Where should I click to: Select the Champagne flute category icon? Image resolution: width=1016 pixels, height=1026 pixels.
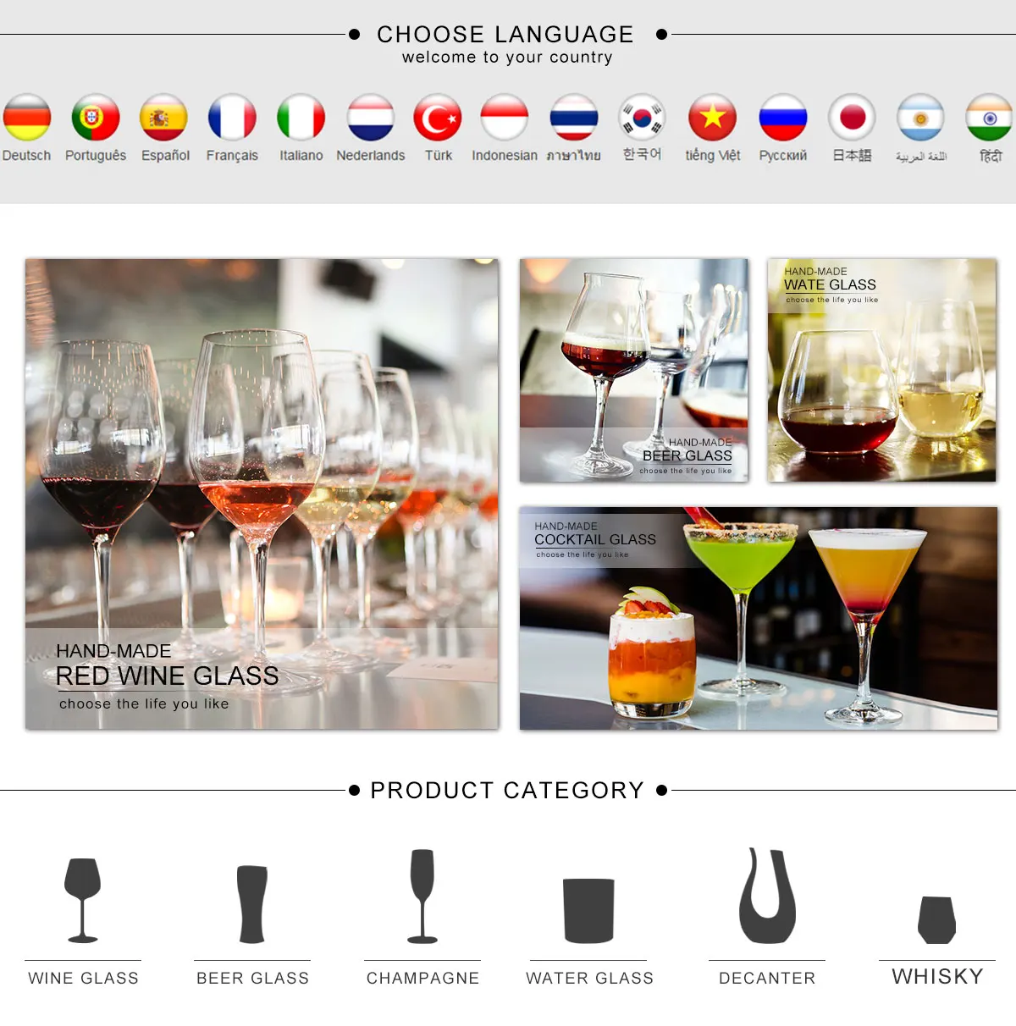(422, 896)
